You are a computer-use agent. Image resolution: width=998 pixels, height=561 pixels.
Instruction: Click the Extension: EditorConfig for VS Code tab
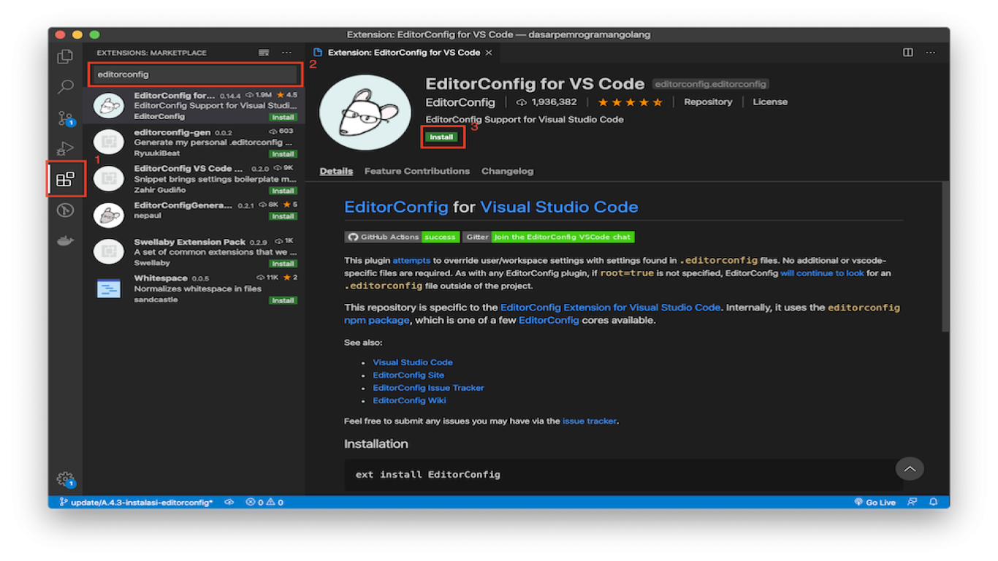click(404, 53)
